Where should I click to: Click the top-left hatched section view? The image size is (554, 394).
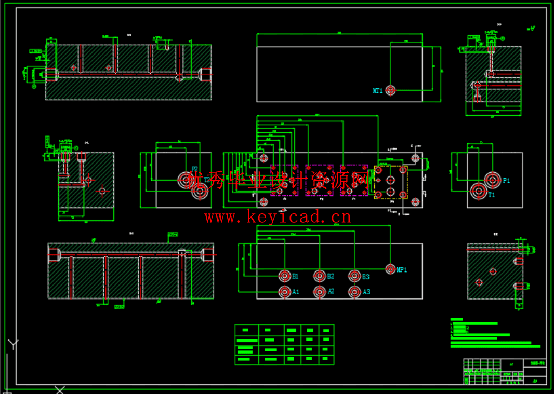coord(128,72)
